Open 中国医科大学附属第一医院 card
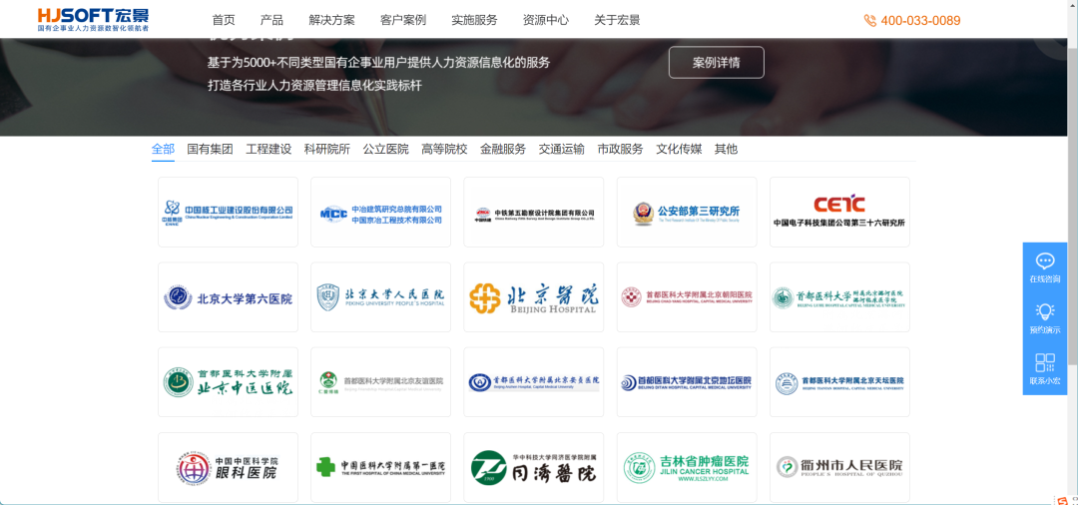 pyautogui.click(x=381, y=467)
